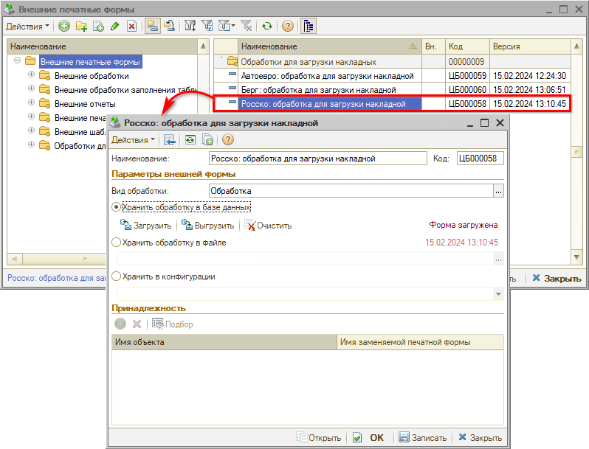Expand Внешние отчеты tree folder
This screenshot has width=589, height=449.
pos(31,102)
